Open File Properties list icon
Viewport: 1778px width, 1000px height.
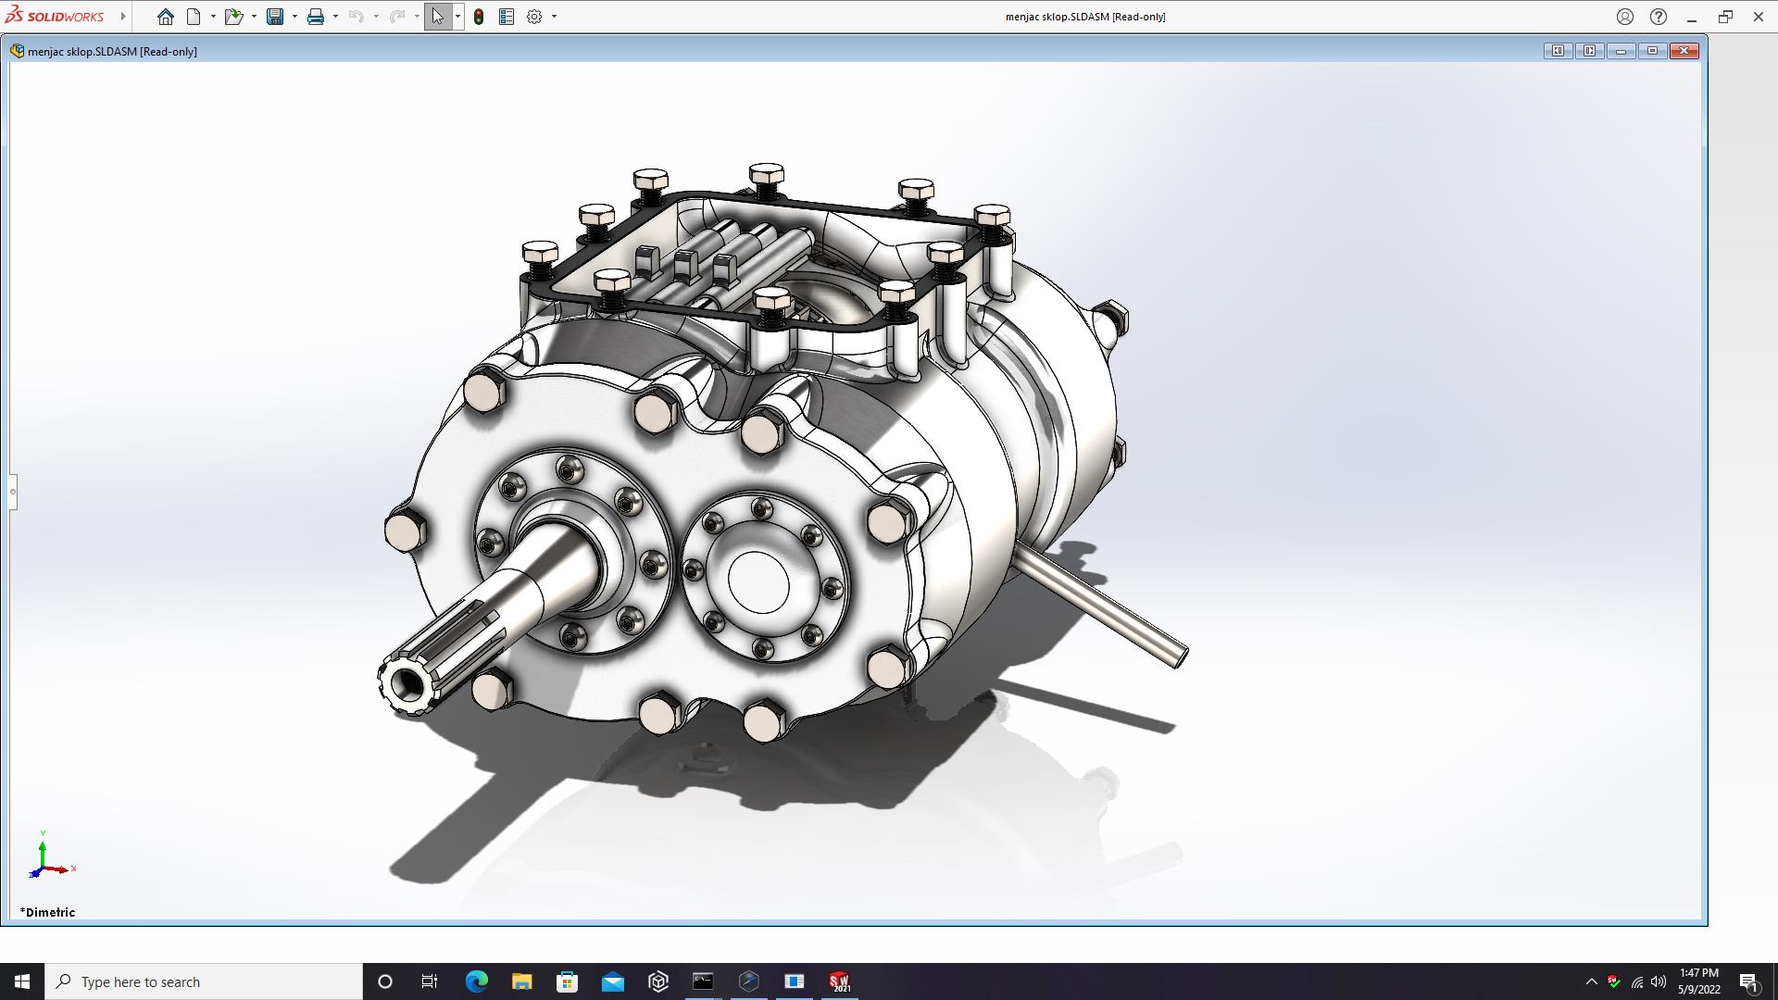[507, 17]
